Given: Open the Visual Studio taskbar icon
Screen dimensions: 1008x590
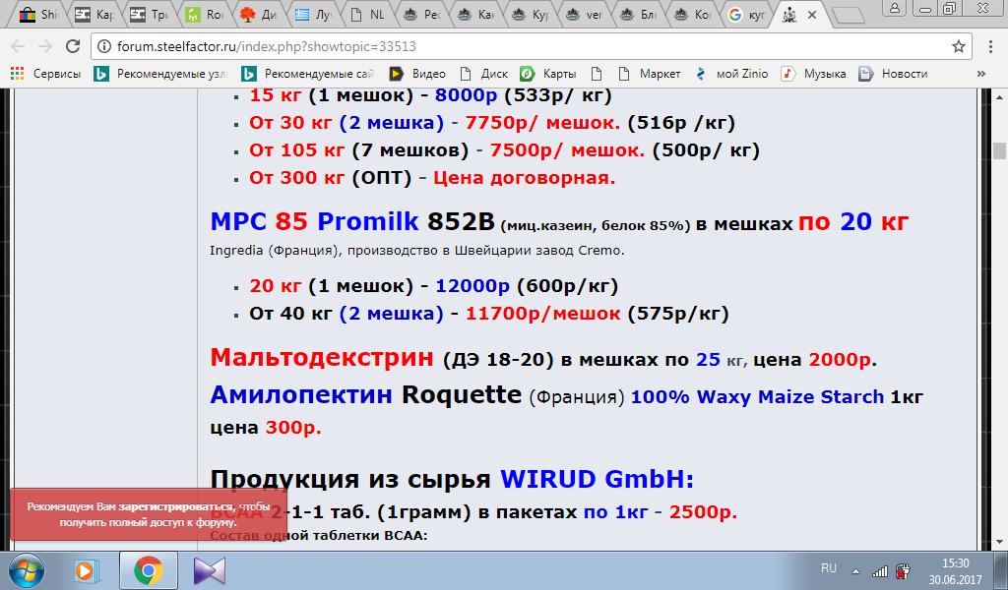Looking at the screenshot, I should coord(210,569).
